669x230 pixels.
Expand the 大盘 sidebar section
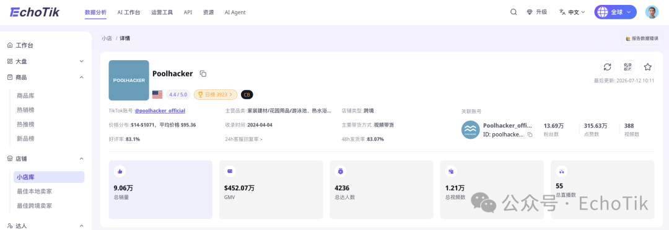point(82,61)
